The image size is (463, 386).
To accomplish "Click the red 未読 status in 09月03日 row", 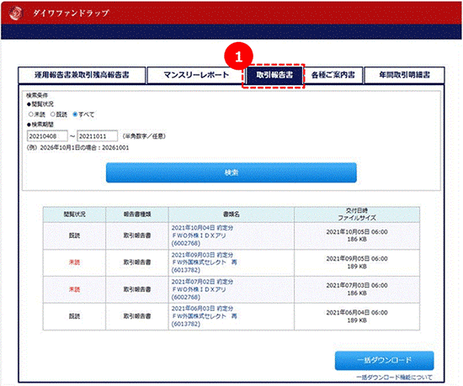I will 74,262.
